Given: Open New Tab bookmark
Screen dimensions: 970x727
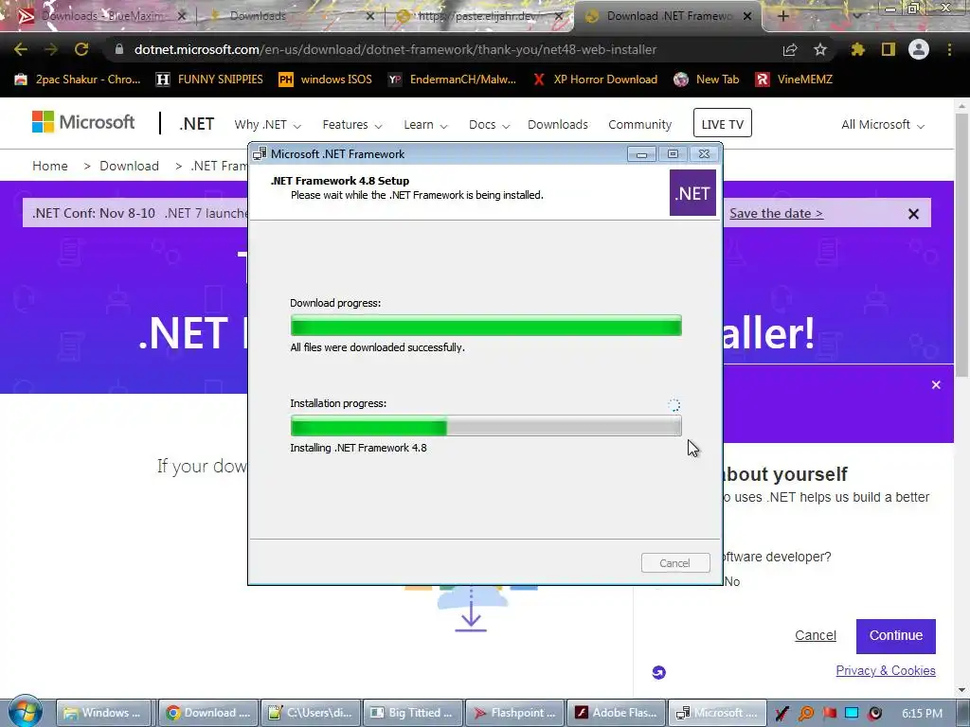Looking at the screenshot, I should pos(707,80).
